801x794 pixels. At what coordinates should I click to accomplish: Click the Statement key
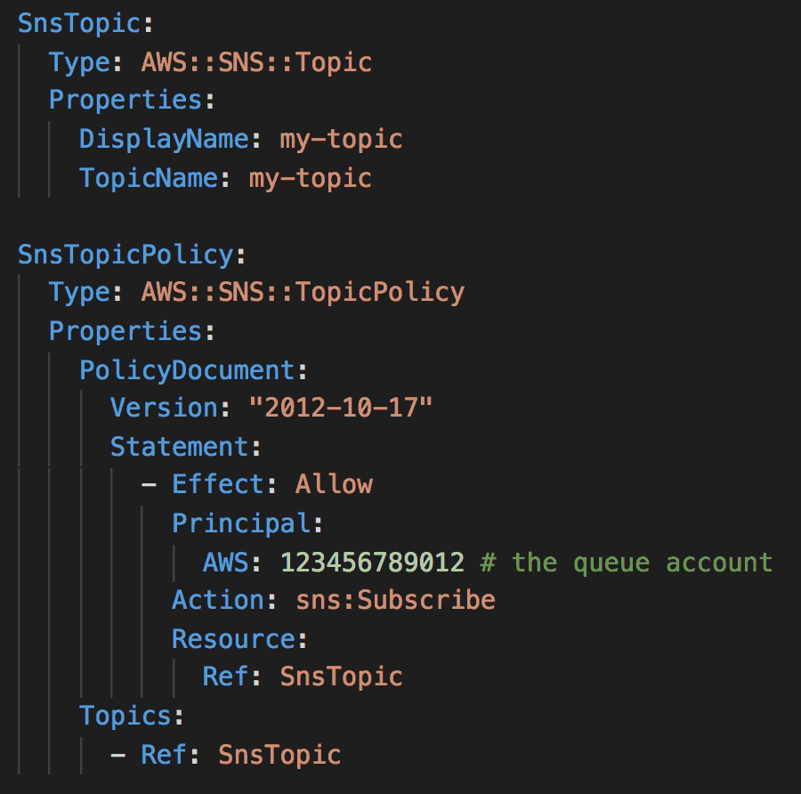pyautogui.click(x=179, y=447)
